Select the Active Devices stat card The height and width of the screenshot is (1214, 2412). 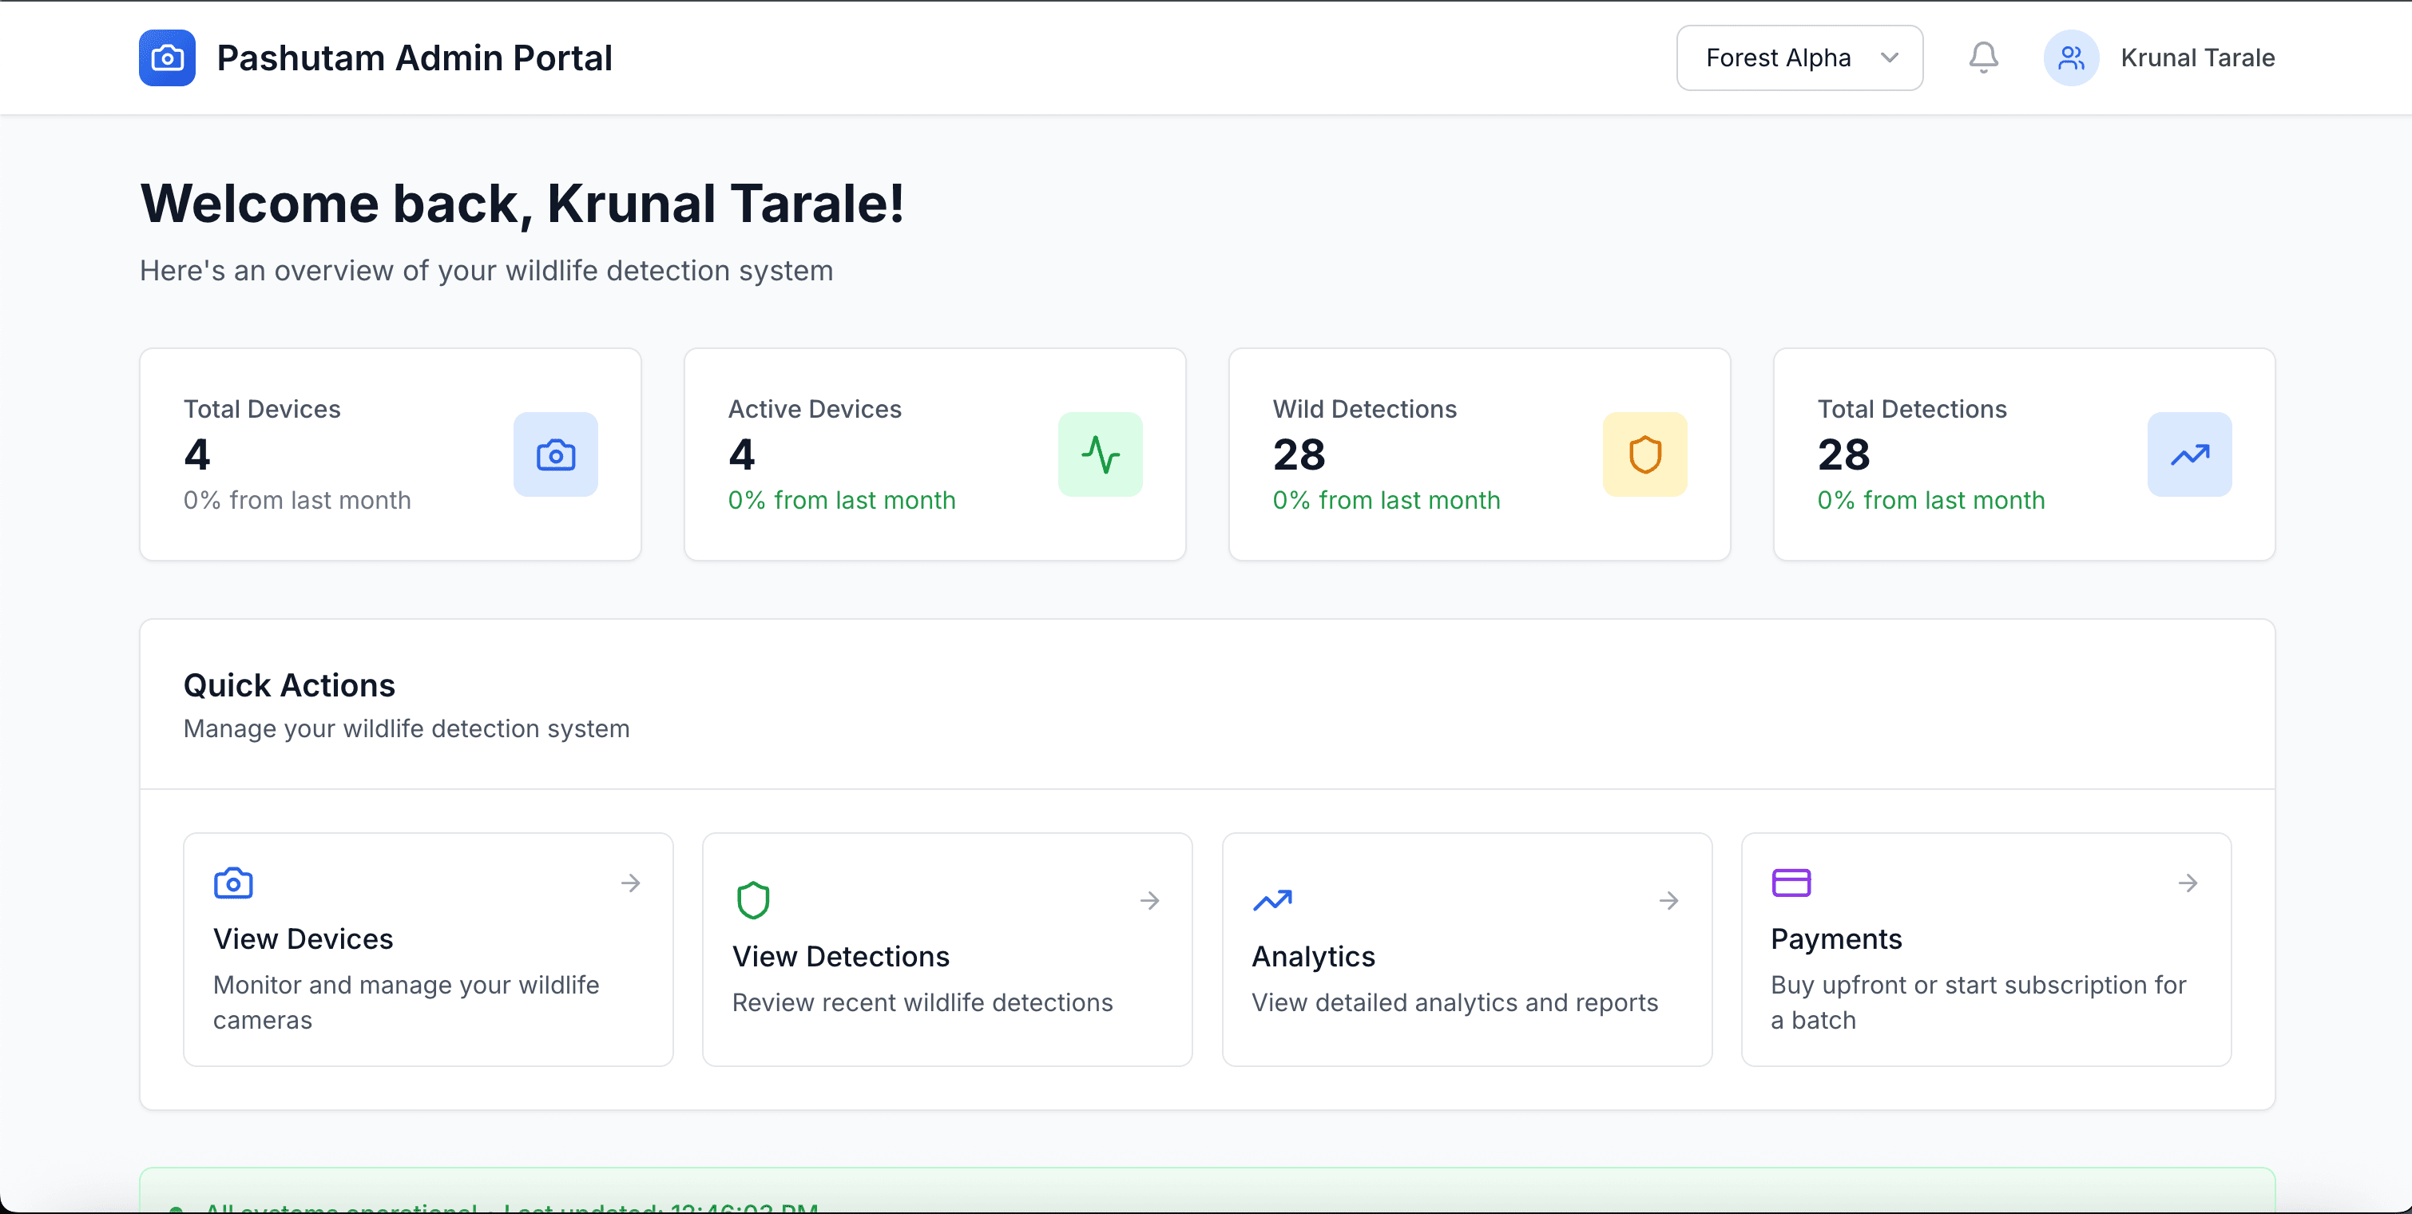pyautogui.click(x=935, y=455)
